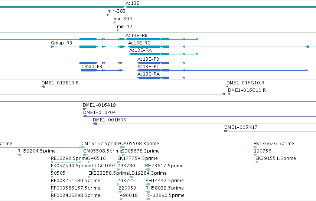
Task: Click the RH73617.5prime arrow glyph
Action: coord(147,170)
